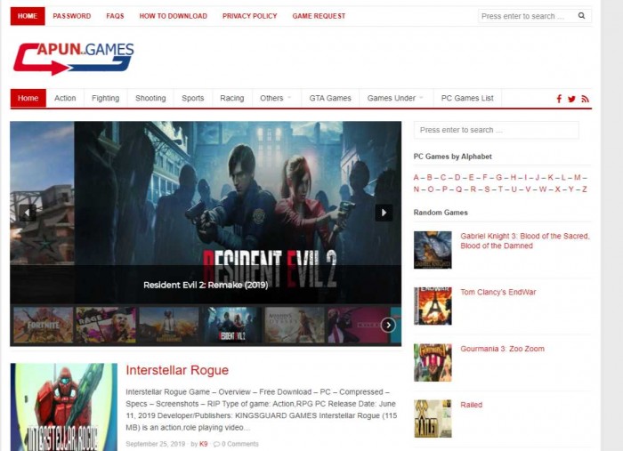Select the Racing category tab
623x451 pixels.
pyautogui.click(x=232, y=98)
